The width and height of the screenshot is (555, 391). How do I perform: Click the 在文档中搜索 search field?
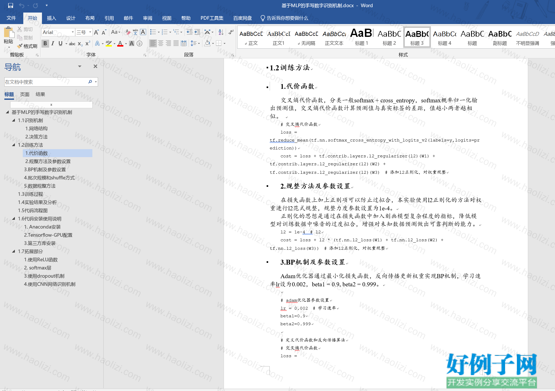click(46, 82)
